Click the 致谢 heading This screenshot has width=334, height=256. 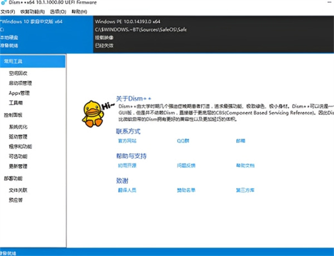click(x=122, y=181)
